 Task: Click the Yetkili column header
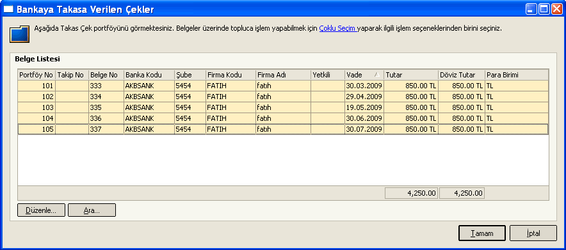(327, 75)
